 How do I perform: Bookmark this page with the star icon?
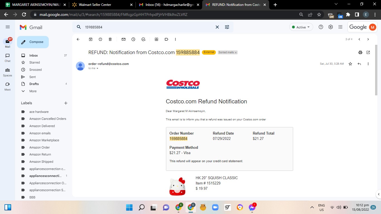click(x=319, y=14)
